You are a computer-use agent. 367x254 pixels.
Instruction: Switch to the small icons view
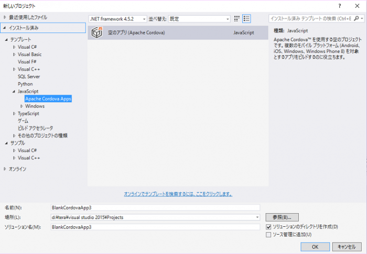(x=237, y=18)
